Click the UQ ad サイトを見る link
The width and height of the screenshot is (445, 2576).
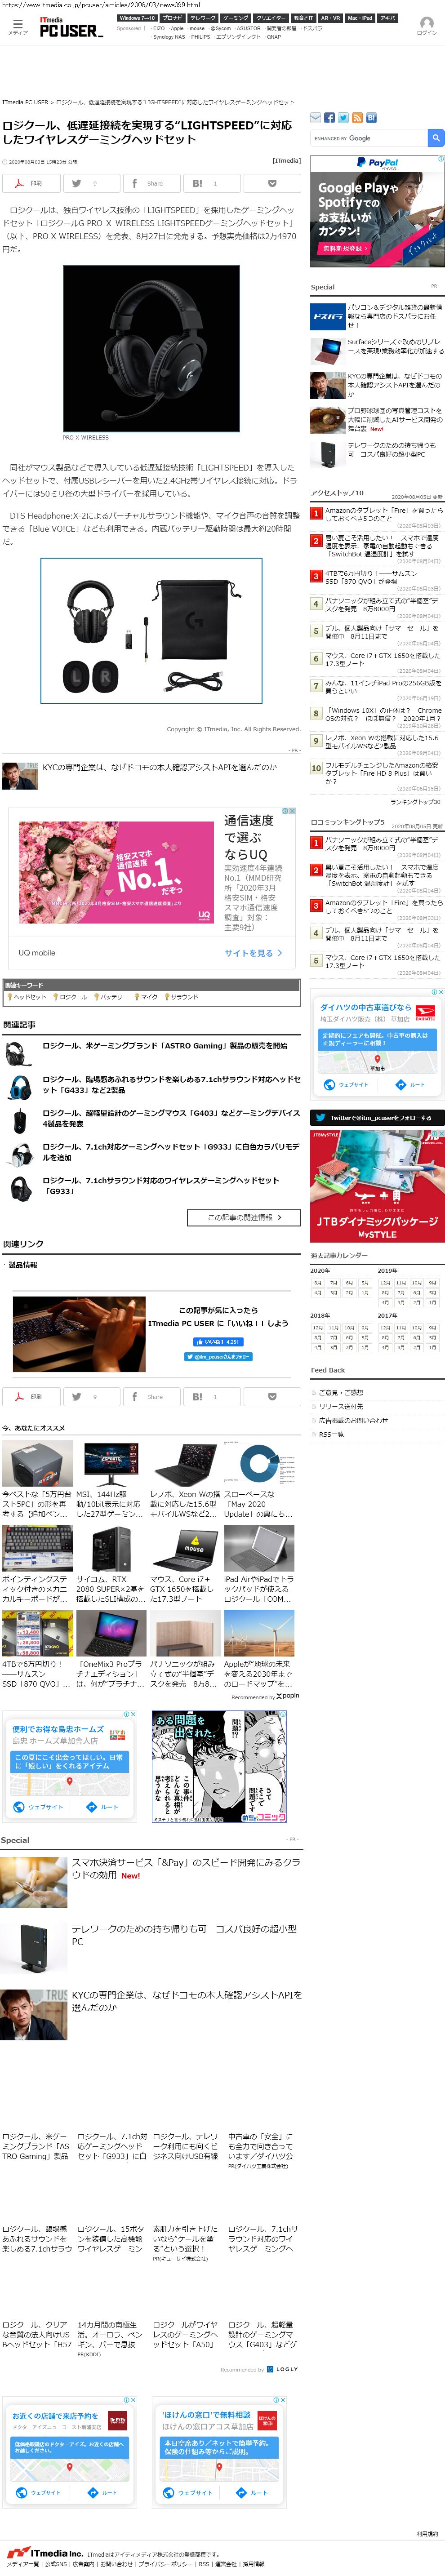tap(252, 953)
